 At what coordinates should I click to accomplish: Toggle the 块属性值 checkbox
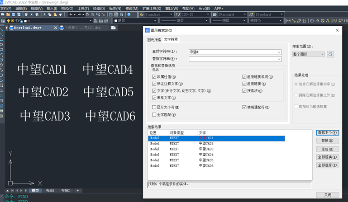(154, 77)
